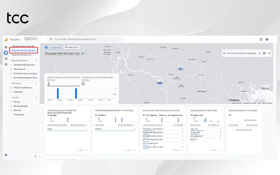Screen dimensions: 280x175
Task: Click the search magnifier icon
Action: tap(51, 39)
